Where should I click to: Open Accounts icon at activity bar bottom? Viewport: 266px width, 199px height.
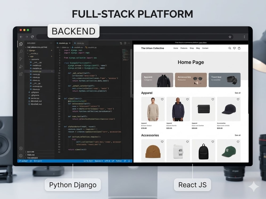[x=21, y=148]
